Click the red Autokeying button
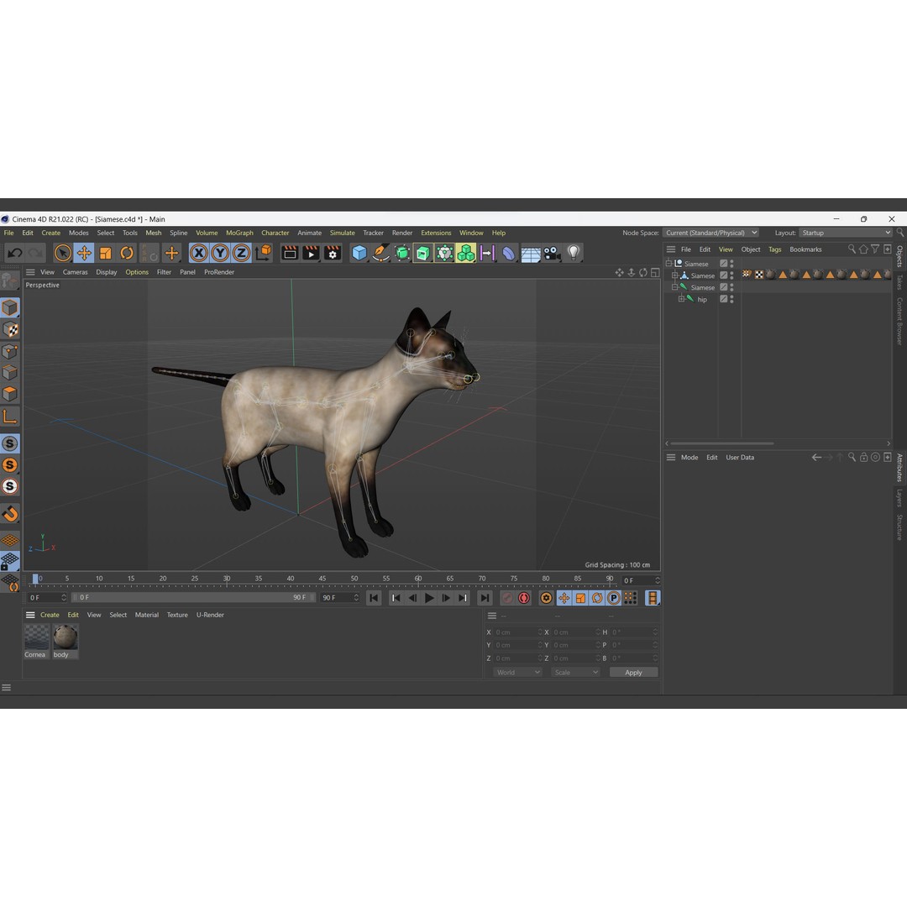907x907 pixels. tap(524, 598)
